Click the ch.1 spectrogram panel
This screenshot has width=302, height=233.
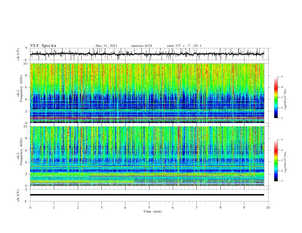(147, 93)
